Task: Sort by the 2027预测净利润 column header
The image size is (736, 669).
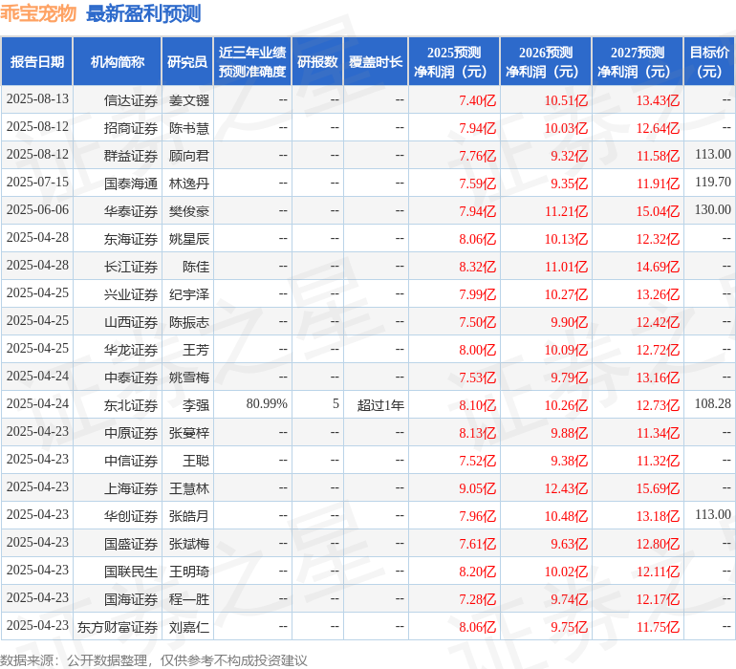Action: 638,62
